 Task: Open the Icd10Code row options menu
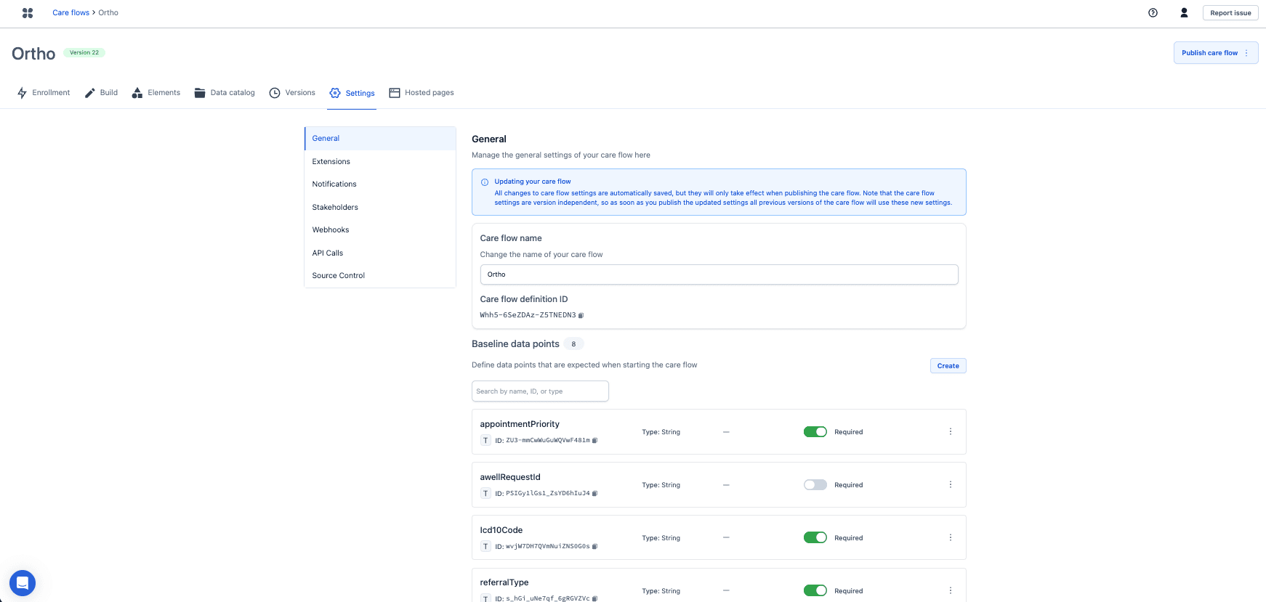[x=950, y=537]
